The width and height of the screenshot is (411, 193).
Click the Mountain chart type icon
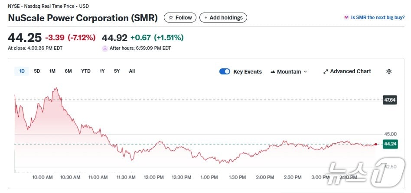[x=273, y=71]
